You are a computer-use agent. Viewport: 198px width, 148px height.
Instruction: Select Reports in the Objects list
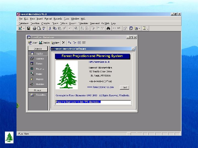38,69
